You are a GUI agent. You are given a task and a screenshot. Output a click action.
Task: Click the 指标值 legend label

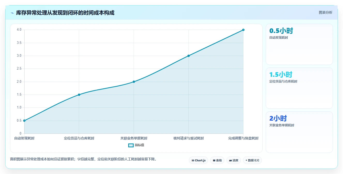coord(139,145)
